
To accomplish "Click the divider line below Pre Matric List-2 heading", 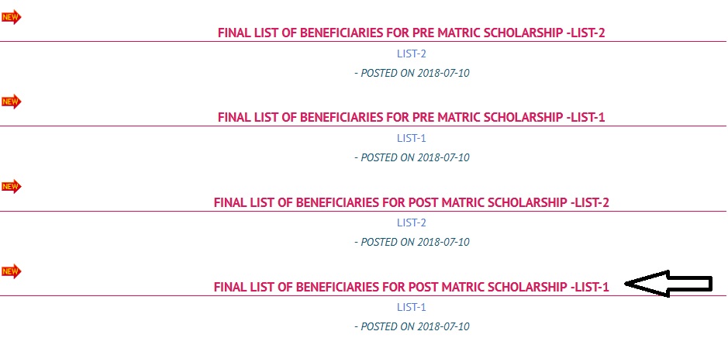I will (x=363, y=42).
